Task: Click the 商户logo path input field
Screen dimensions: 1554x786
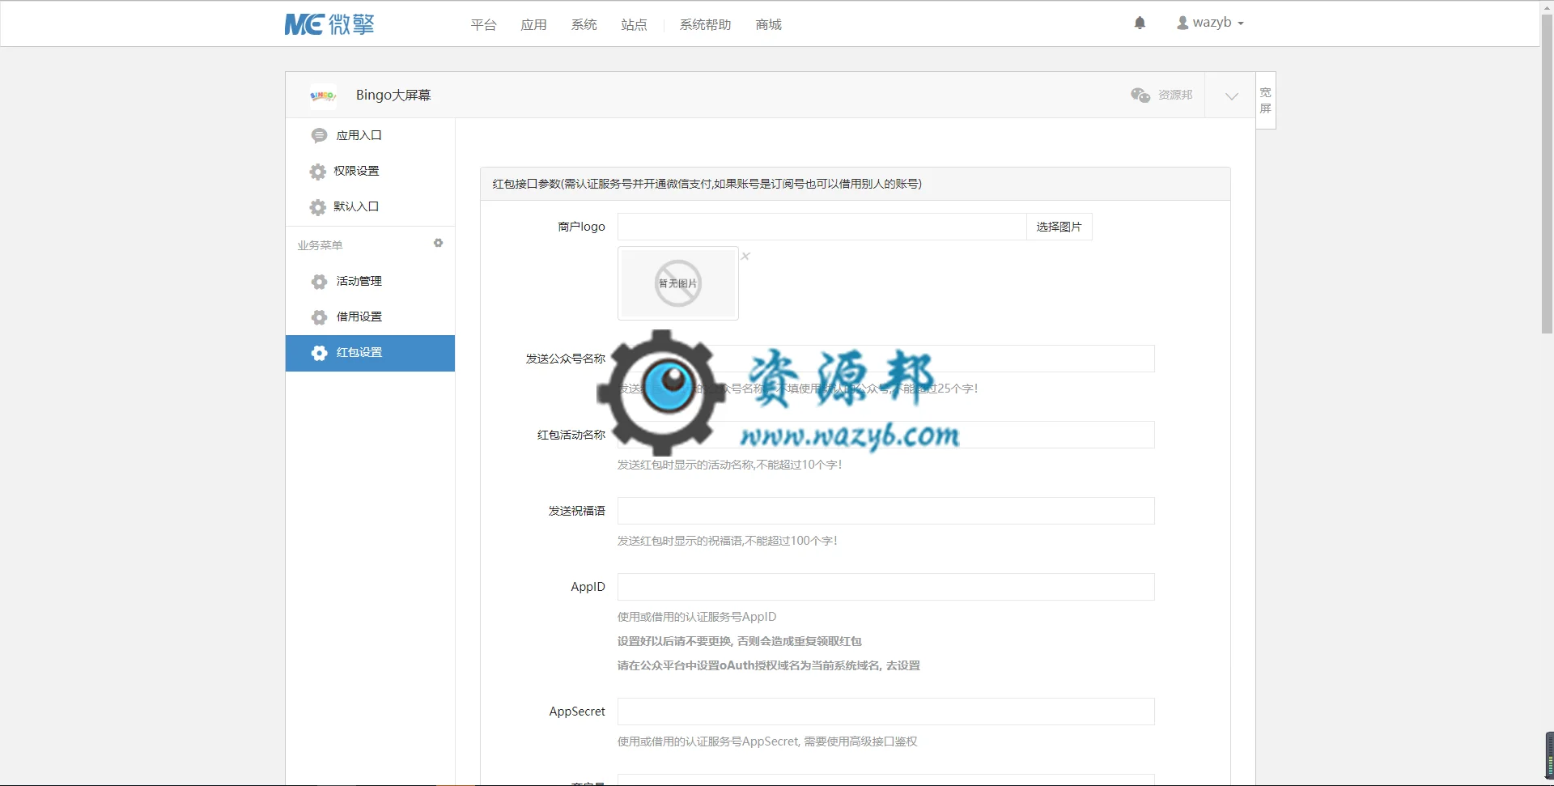Action: [822, 227]
